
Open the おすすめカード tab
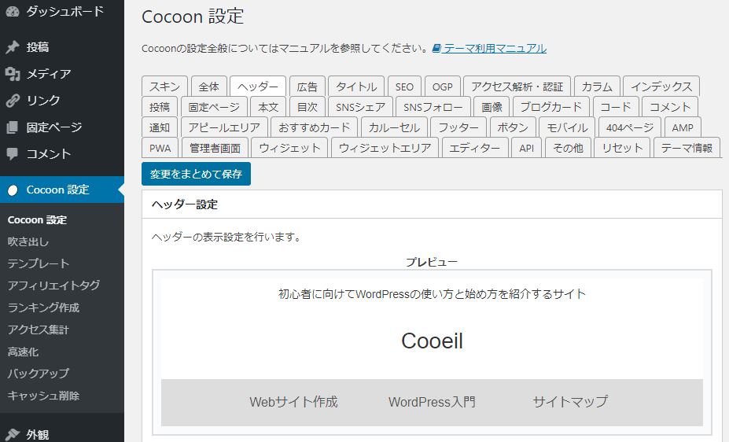(x=315, y=127)
